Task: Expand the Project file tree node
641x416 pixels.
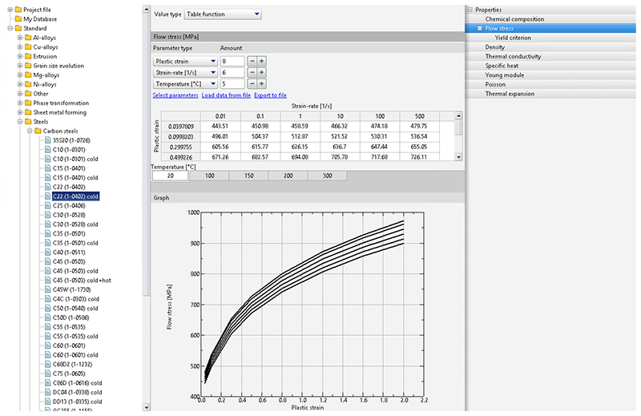Action: pyautogui.click(x=8, y=10)
